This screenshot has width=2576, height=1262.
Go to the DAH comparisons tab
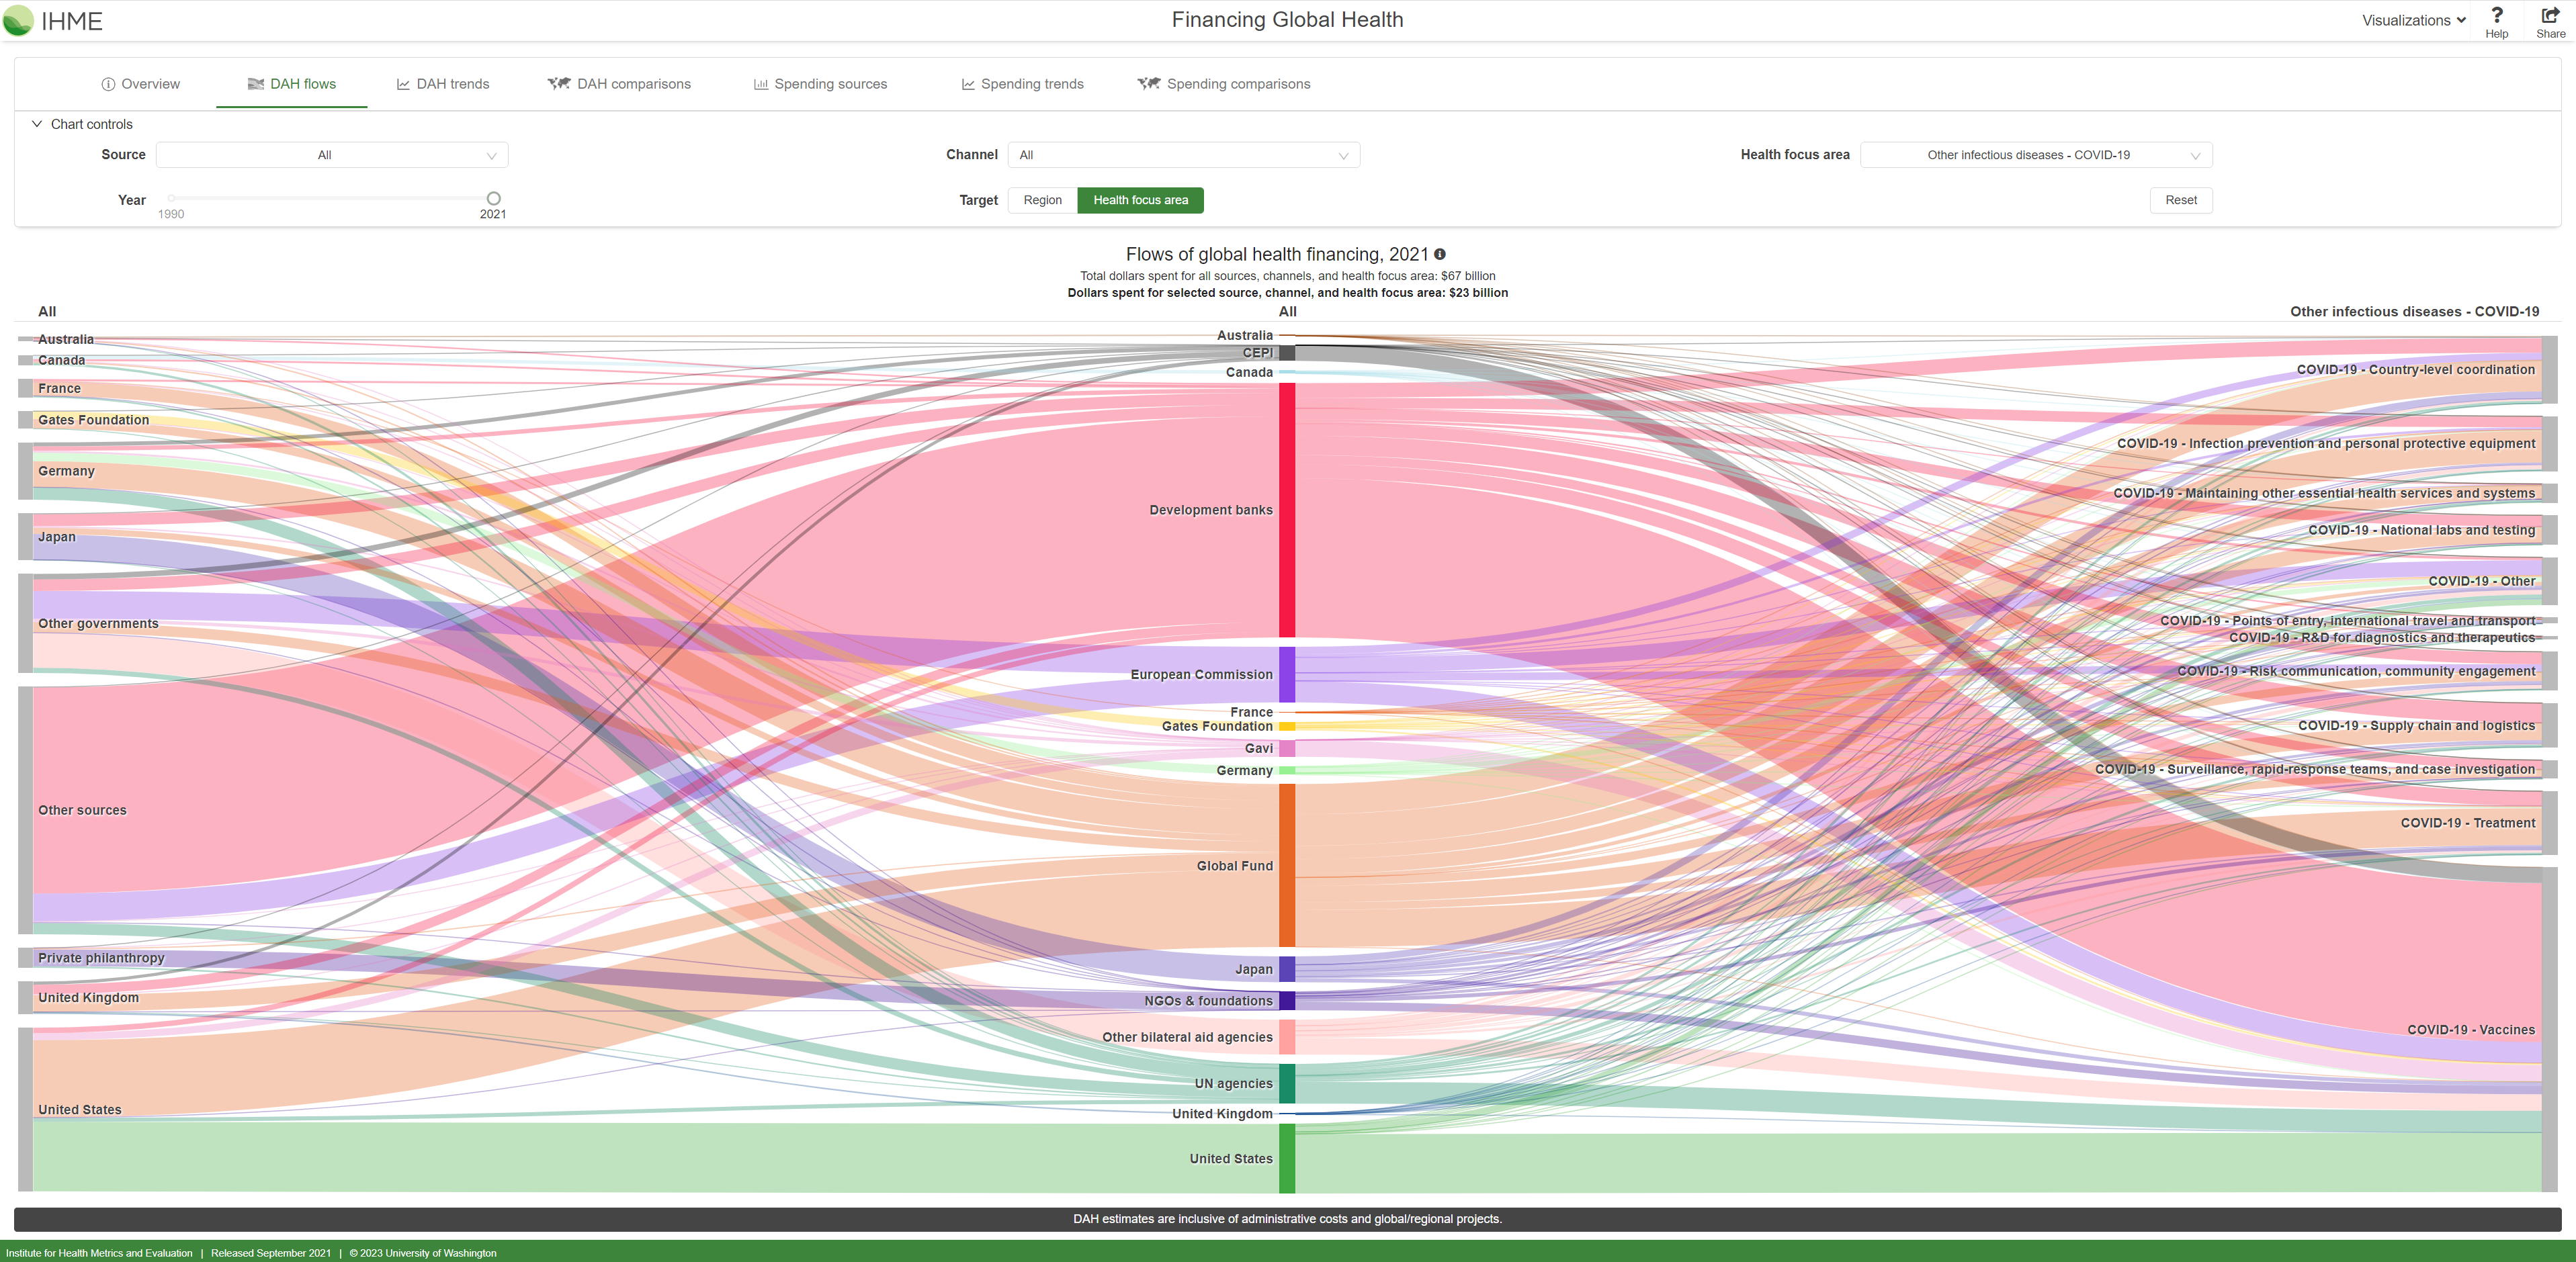[619, 84]
